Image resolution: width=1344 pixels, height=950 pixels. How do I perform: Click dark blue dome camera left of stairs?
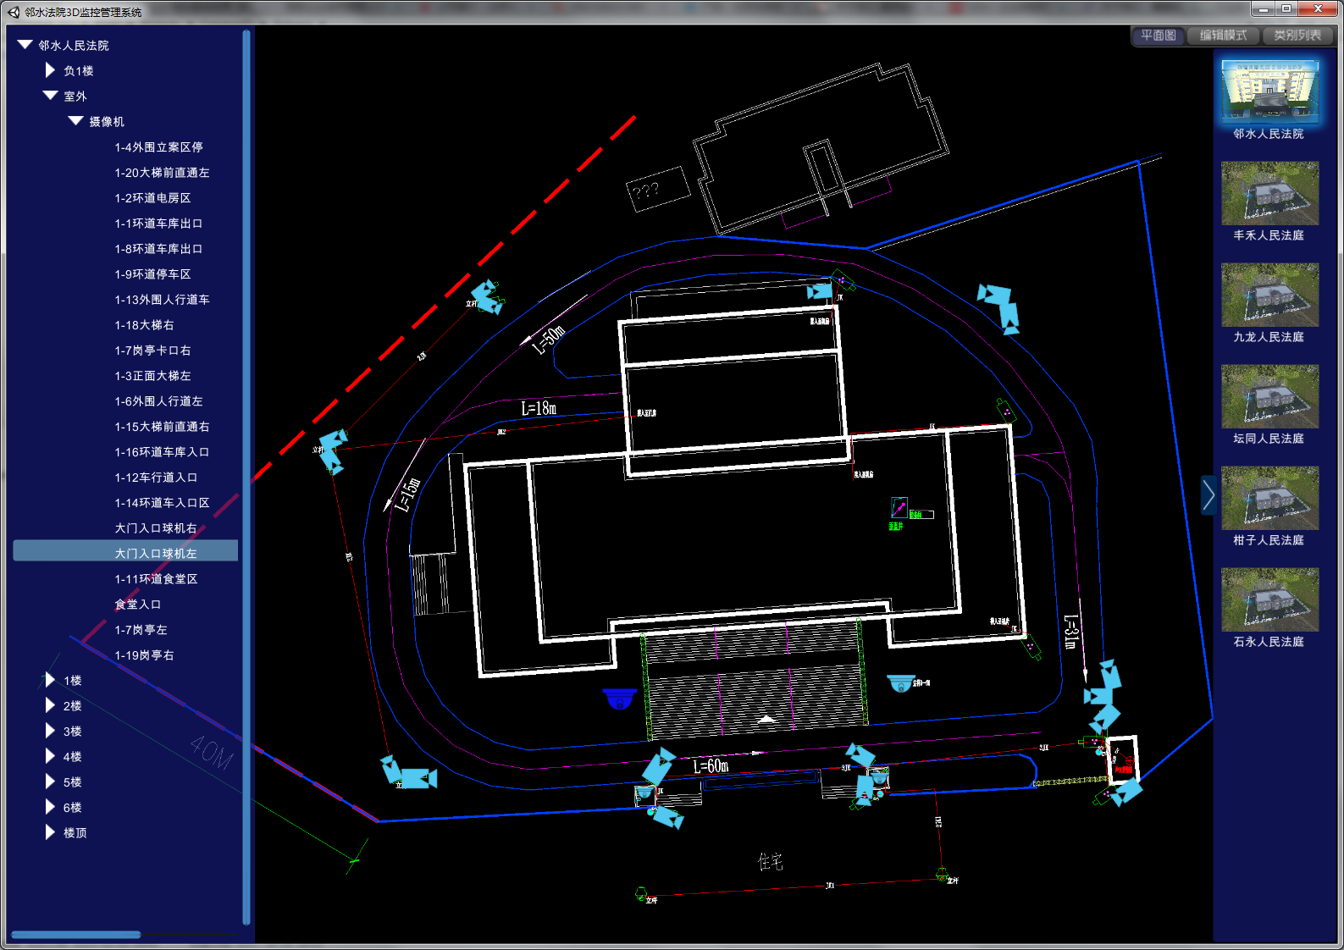620,699
